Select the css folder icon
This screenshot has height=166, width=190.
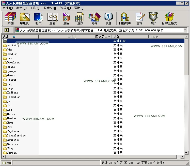point(5,58)
